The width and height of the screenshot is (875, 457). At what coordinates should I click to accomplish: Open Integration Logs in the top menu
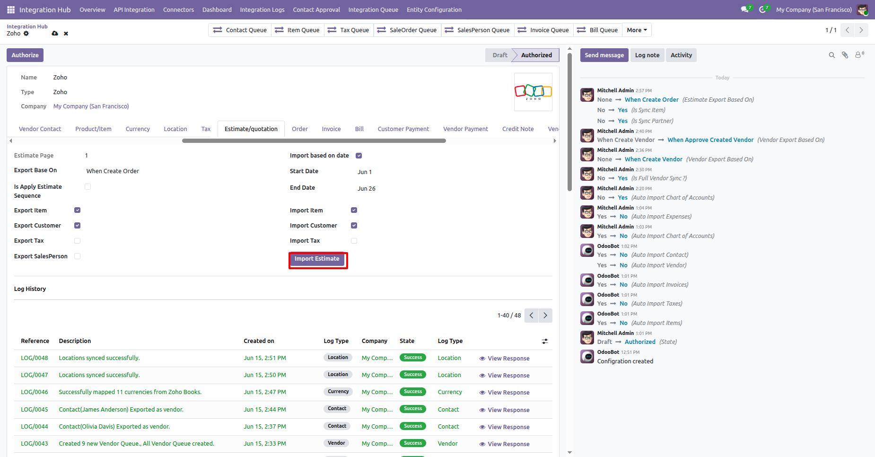point(262,9)
